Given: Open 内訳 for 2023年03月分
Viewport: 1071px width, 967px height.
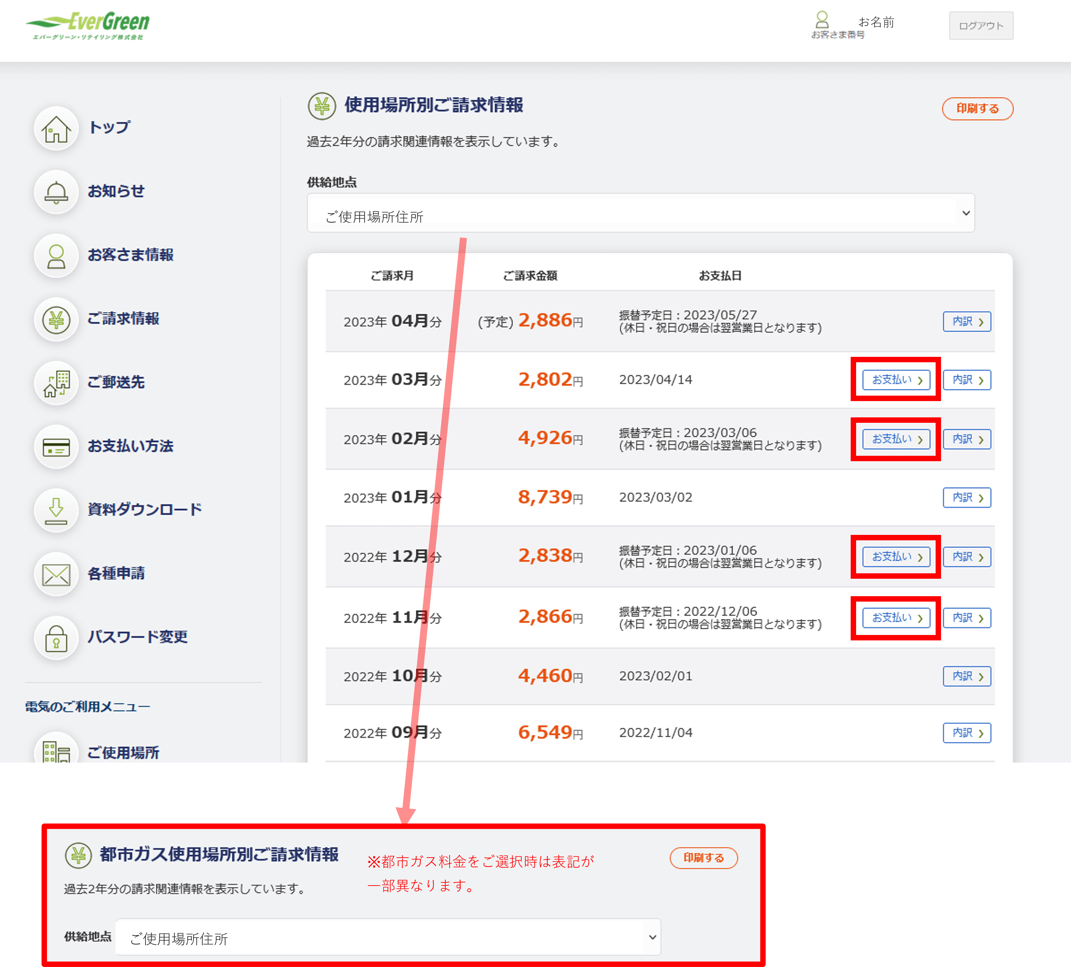Looking at the screenshot, I should pyautogui.click(x=966, y=381).
